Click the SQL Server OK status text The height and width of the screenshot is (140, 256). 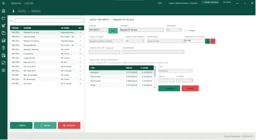click(x=247, y=136)
